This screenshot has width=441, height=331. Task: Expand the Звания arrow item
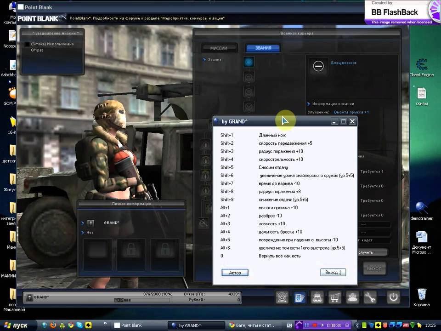coord(204,60)
